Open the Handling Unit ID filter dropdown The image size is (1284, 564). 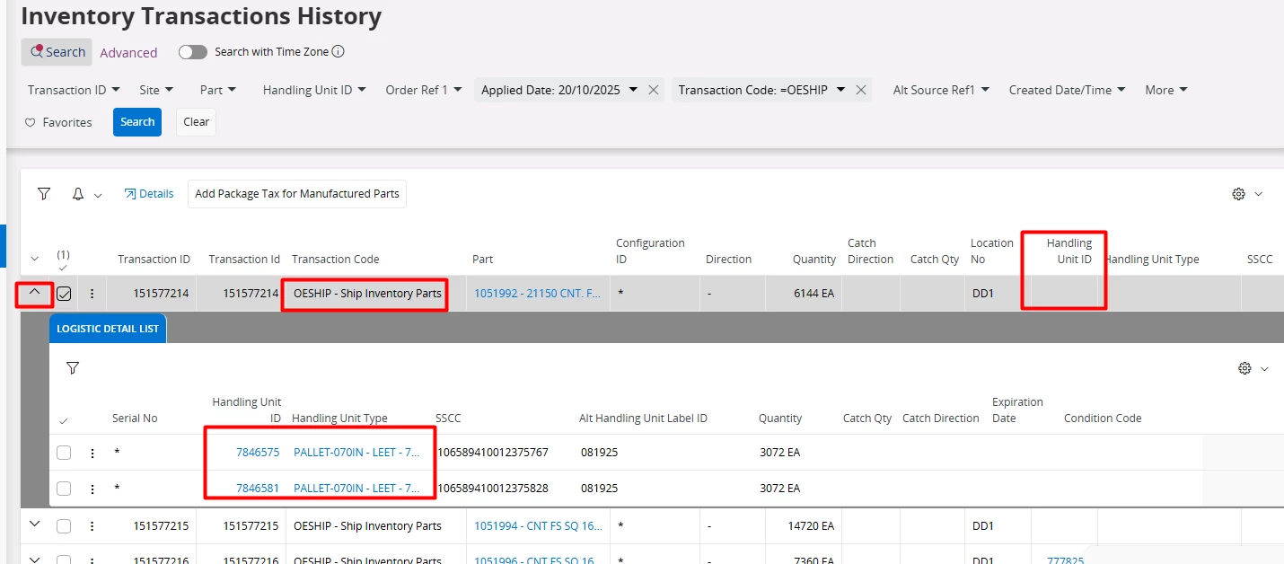(x=314, y=90)
